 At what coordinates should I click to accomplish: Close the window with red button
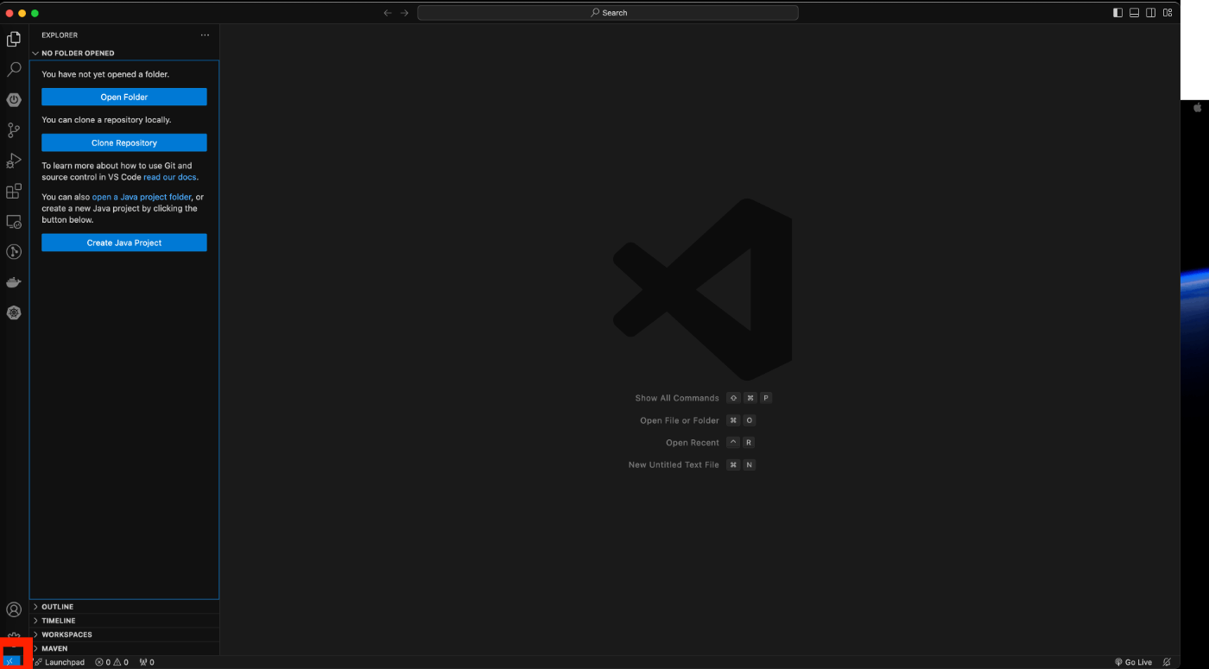(10, 13)
